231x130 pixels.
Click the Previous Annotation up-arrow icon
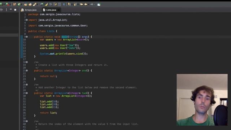point(75,4)
